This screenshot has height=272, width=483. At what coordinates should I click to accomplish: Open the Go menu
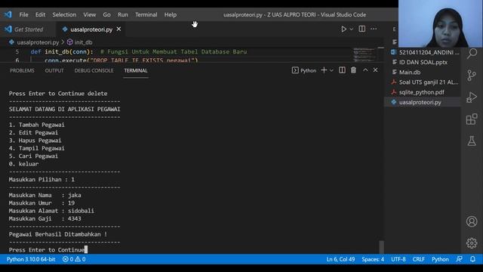point(106,14)
